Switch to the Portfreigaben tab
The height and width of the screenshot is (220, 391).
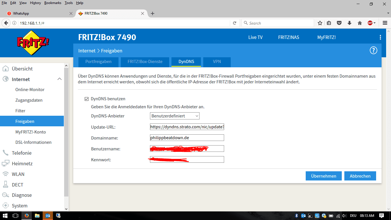tap(98, 62)
